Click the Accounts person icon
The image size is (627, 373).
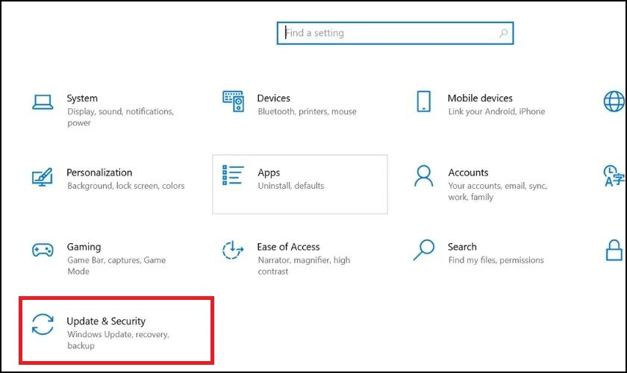click(423, 176)
